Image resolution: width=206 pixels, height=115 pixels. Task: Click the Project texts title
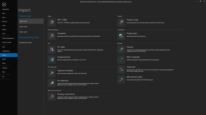pyautogui.click(x=132, y=33)
